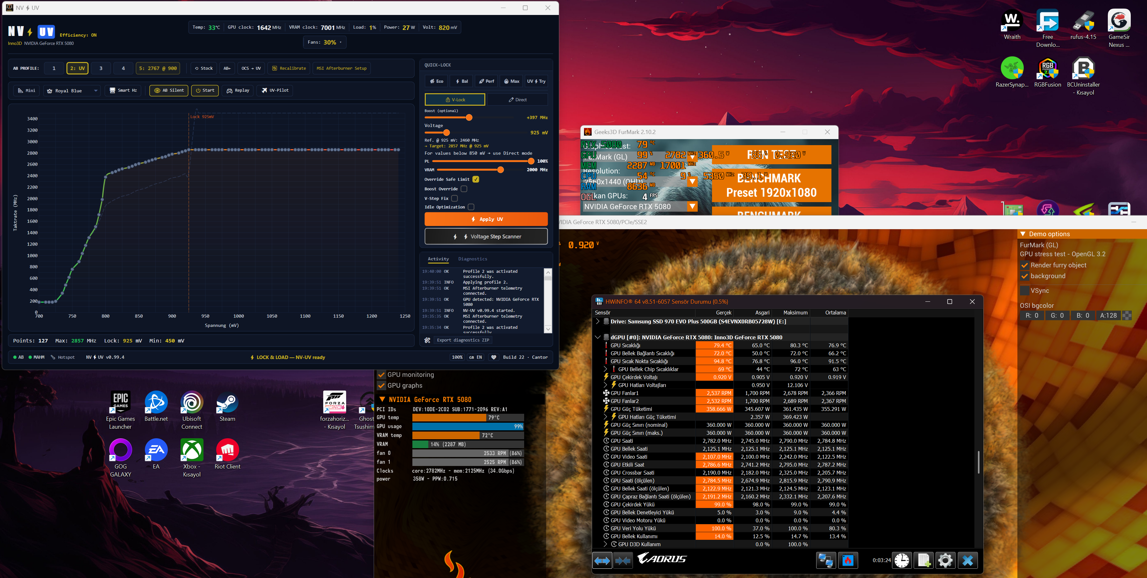1147x578 pixels.
Task: Click the clock reset icon in HWiNFO
Action: tap(902, 560)
